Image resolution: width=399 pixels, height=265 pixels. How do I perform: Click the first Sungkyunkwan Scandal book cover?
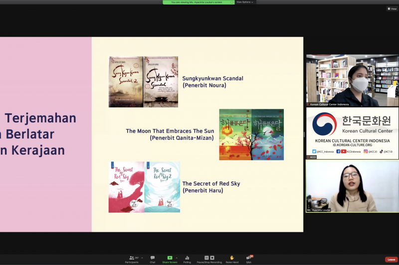coord(161,82)
